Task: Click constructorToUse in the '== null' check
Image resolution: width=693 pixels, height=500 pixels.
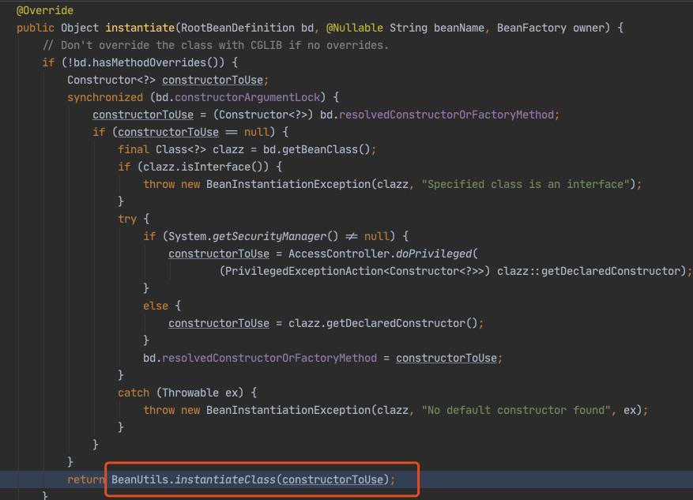Action: 168,132
